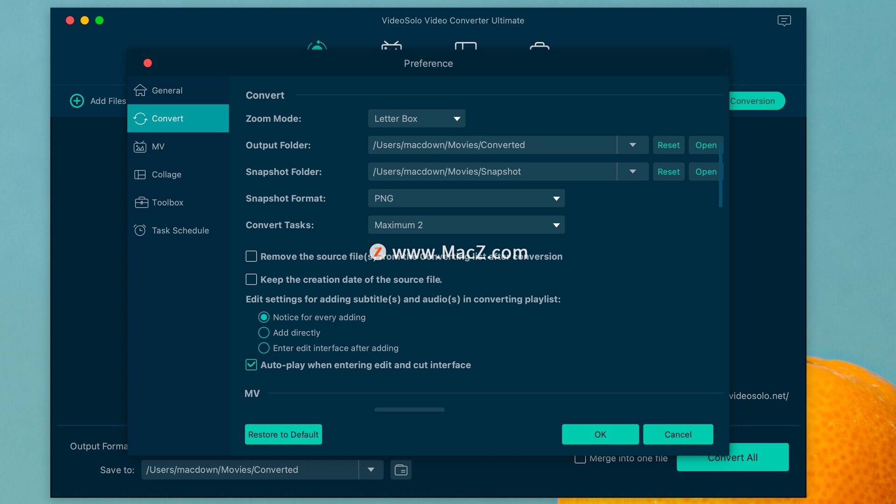Open the General preferences section
This screenshot has height=504, width=896.
tap(178, 91)
